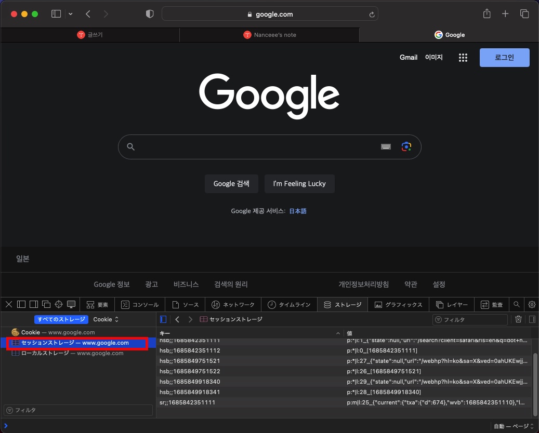
Task: Open the inspector search magnifier icon
Action: coord(516,304)
